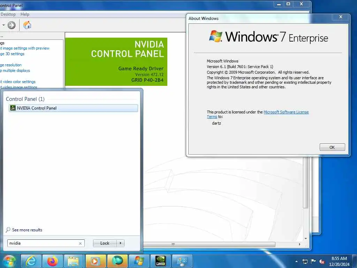The width and height of the screenshot is (357, 268).
Task: Open Internet Explorer from taskbar
Action: click(x=31, y=261)
